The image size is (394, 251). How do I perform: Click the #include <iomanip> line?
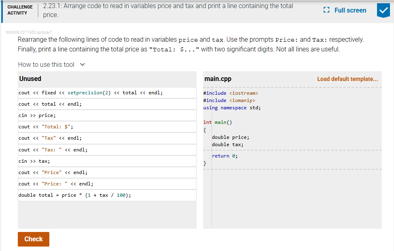[x=229, y=100]
